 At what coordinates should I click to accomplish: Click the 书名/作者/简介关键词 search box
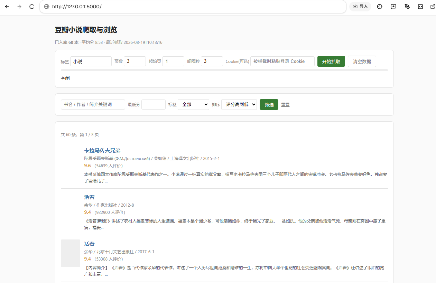pos(93,105)
